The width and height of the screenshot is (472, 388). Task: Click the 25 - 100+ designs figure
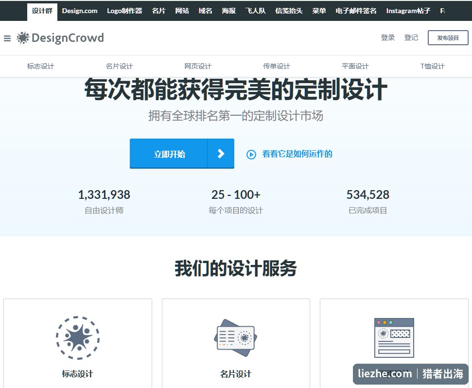pyautogui.click(x=236, y=195)
